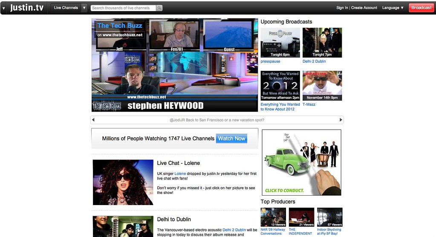436x237 pixels.
Task: Open the Sign In link
Action: [342, 8]
